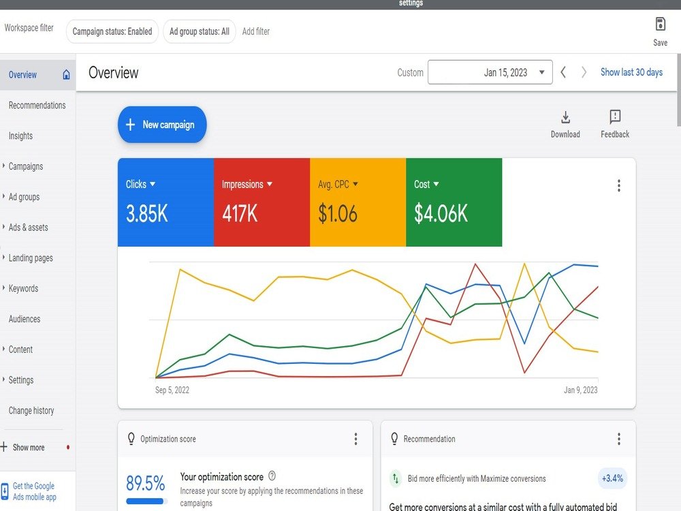The width and height of the screenshot is (681, 511).
Task: Go to next date range arrow
Action: [x=584, y=72]
